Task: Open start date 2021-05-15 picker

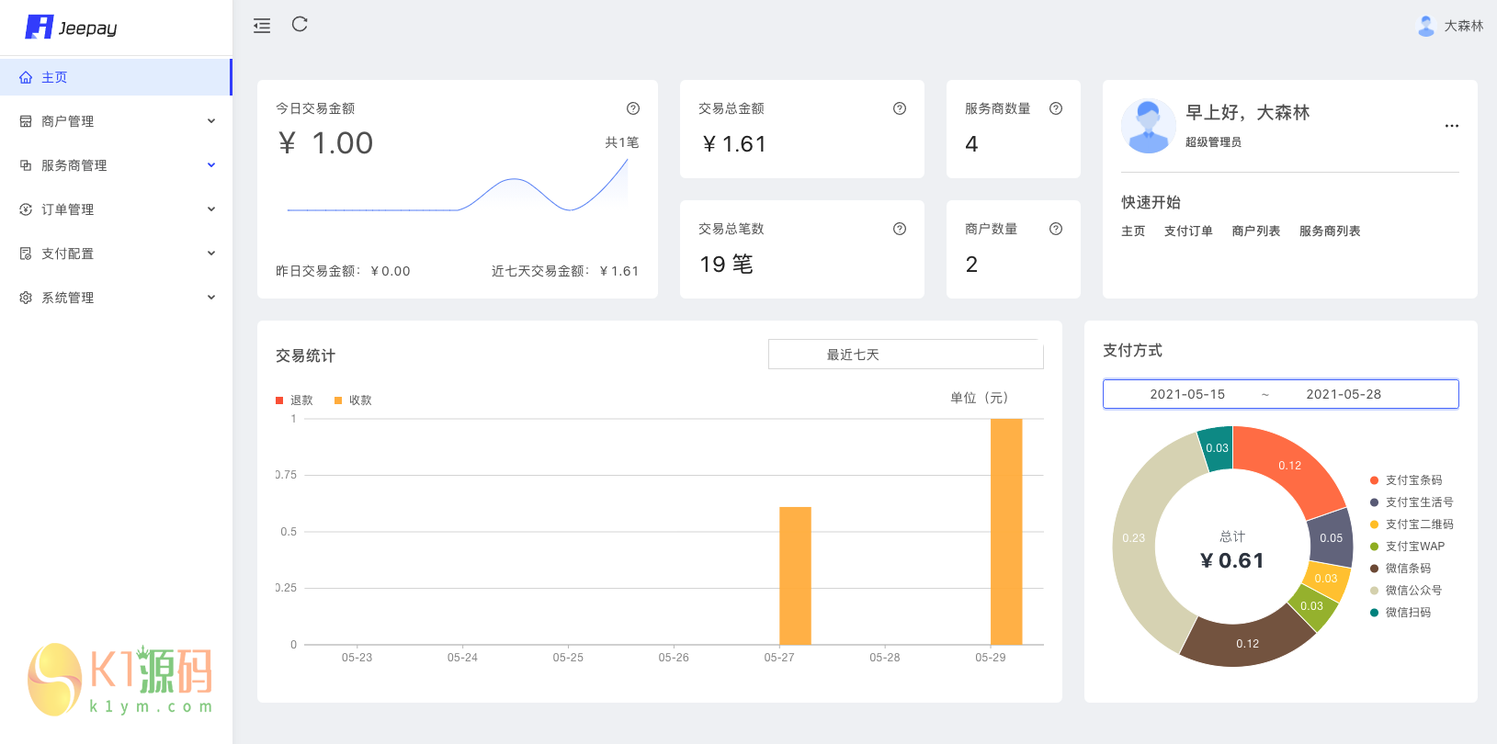Action: pyautogui.click(x=1187, y=394)
